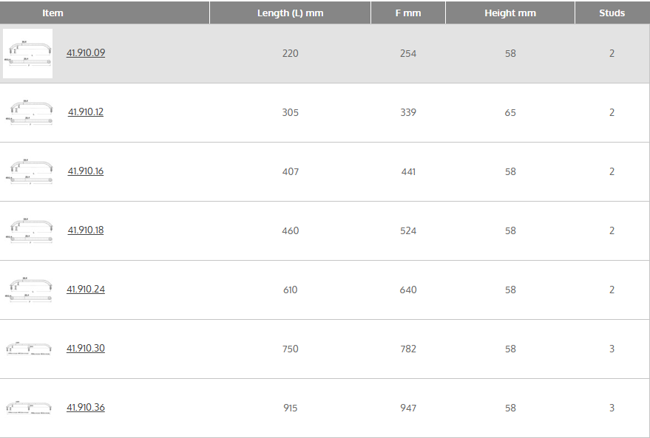Click the 41.910.30 three-stud drawing thumbnail
This screenshot has width=650, height=438.
pyautogui.click(x=30, y=349)
